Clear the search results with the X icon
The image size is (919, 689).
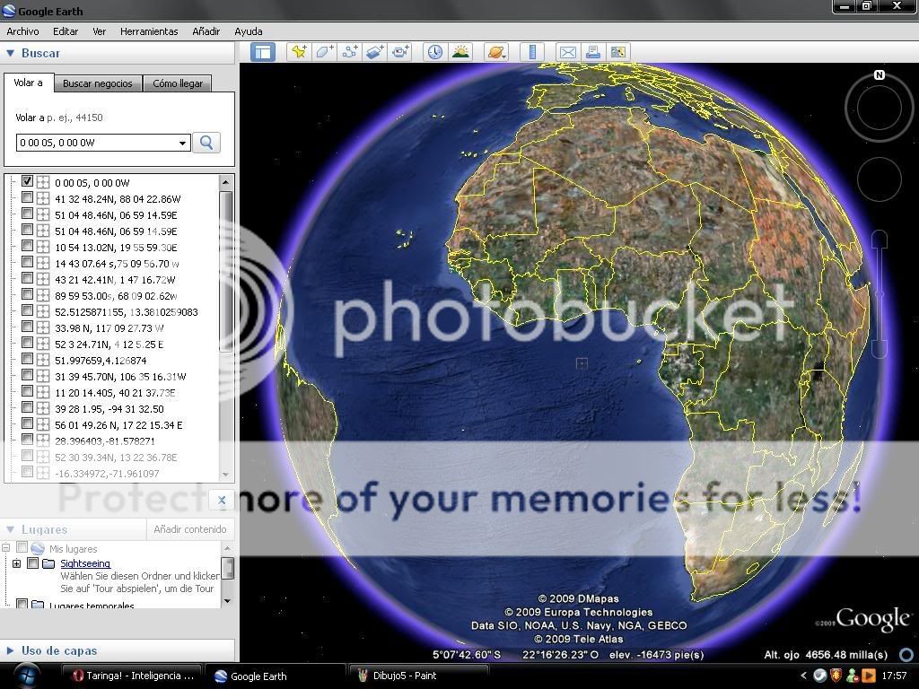(222, 500)
